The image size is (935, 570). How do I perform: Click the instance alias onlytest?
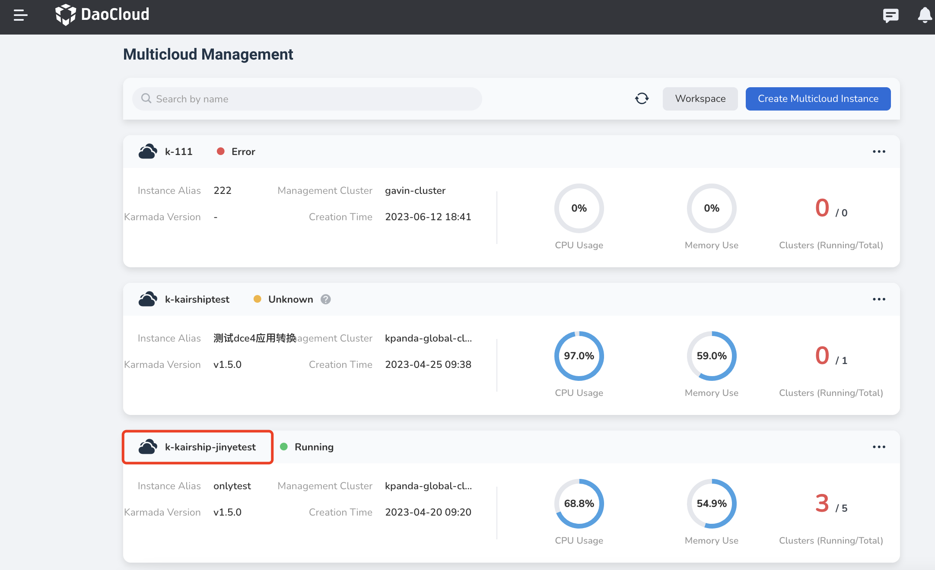click(232, 486)
